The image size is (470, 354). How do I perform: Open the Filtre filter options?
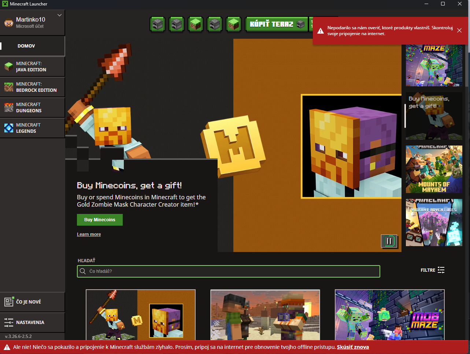tap(433, 270)
